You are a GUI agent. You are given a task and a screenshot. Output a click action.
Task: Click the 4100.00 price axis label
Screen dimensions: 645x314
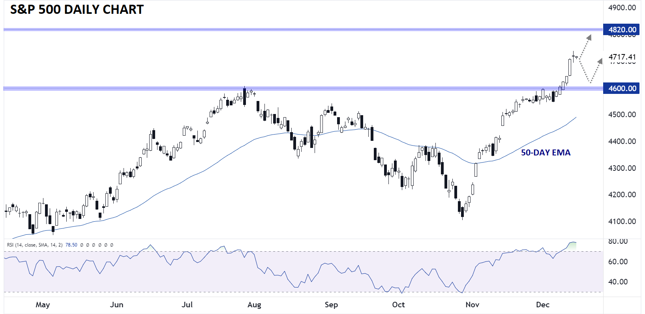tap(622, 221)
